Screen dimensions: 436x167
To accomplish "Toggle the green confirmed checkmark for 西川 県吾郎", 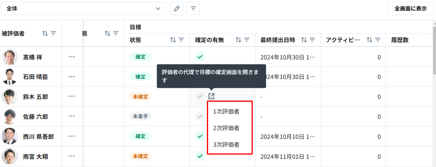I will click(x=200, y=136).
